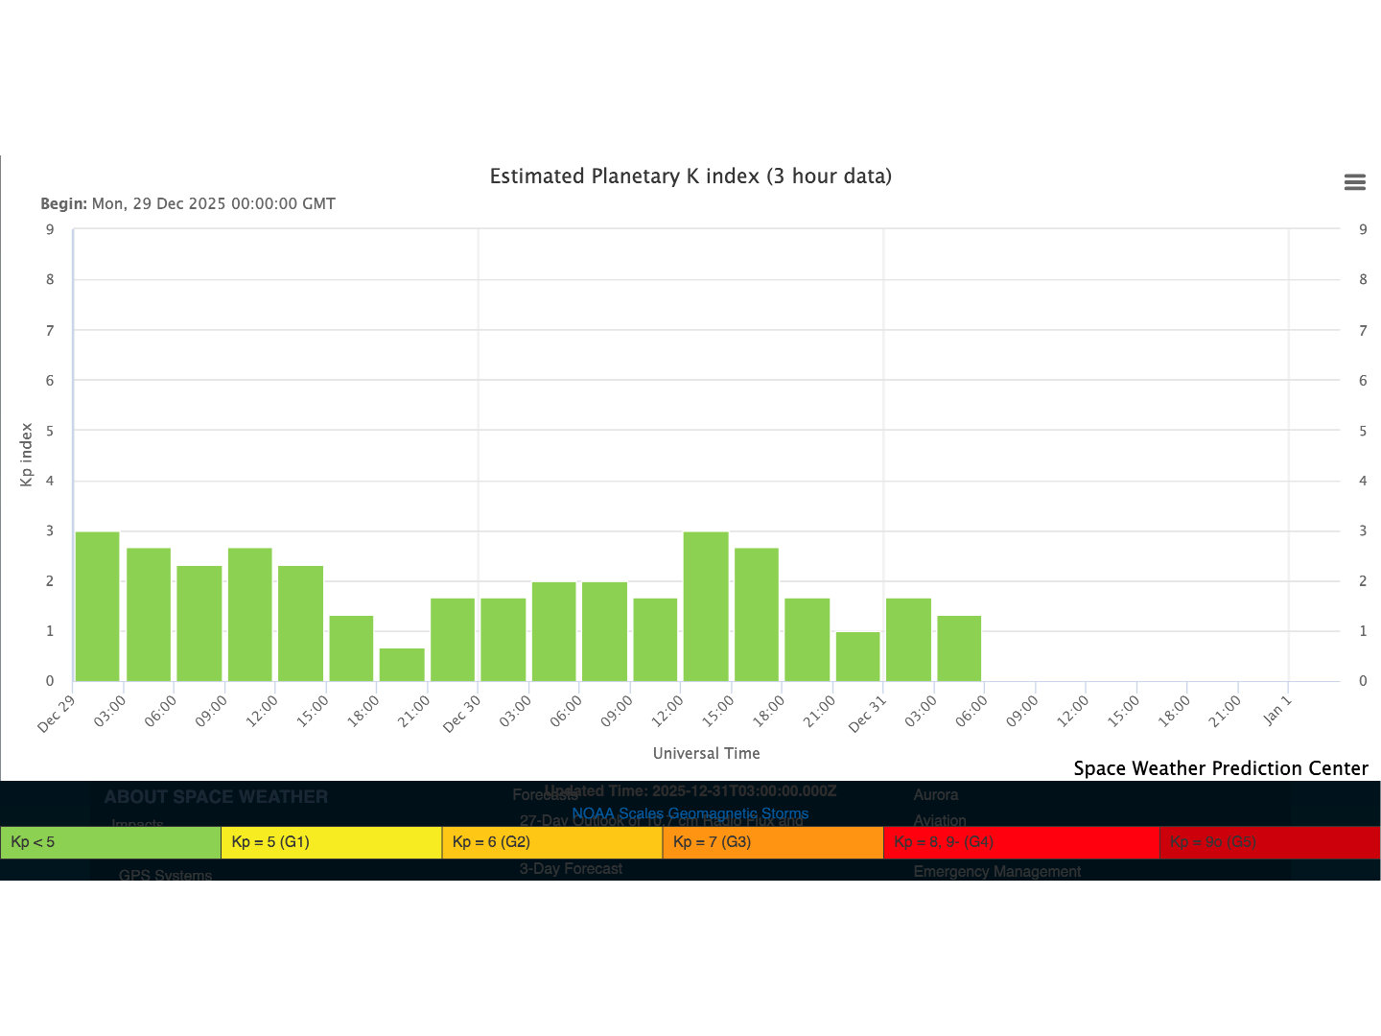Click the green Kp < 5 legend swatch

click(x=110, y=842)
